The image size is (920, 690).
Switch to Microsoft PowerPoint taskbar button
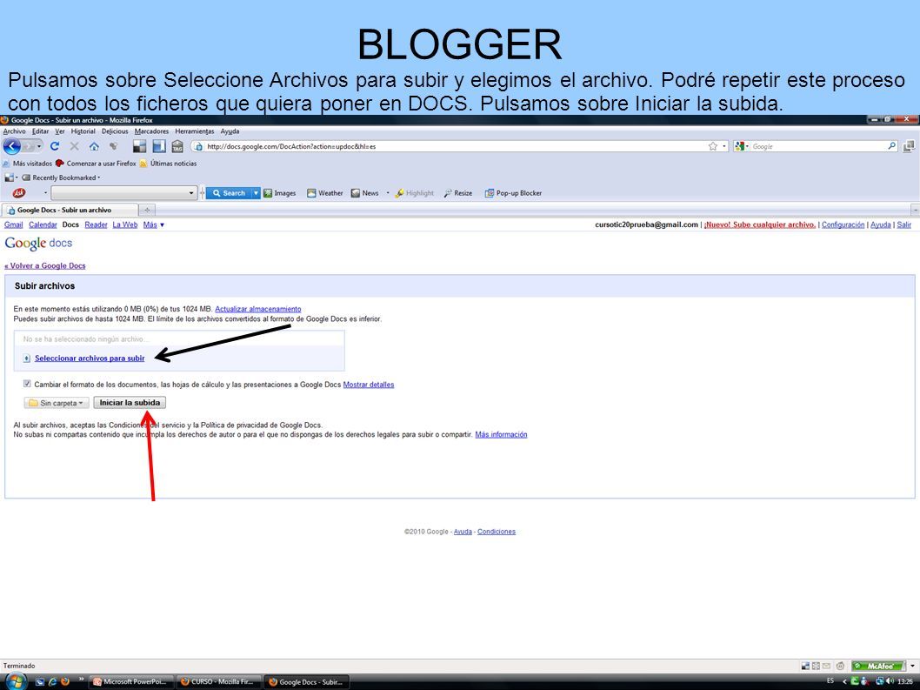tap(131, 682)
